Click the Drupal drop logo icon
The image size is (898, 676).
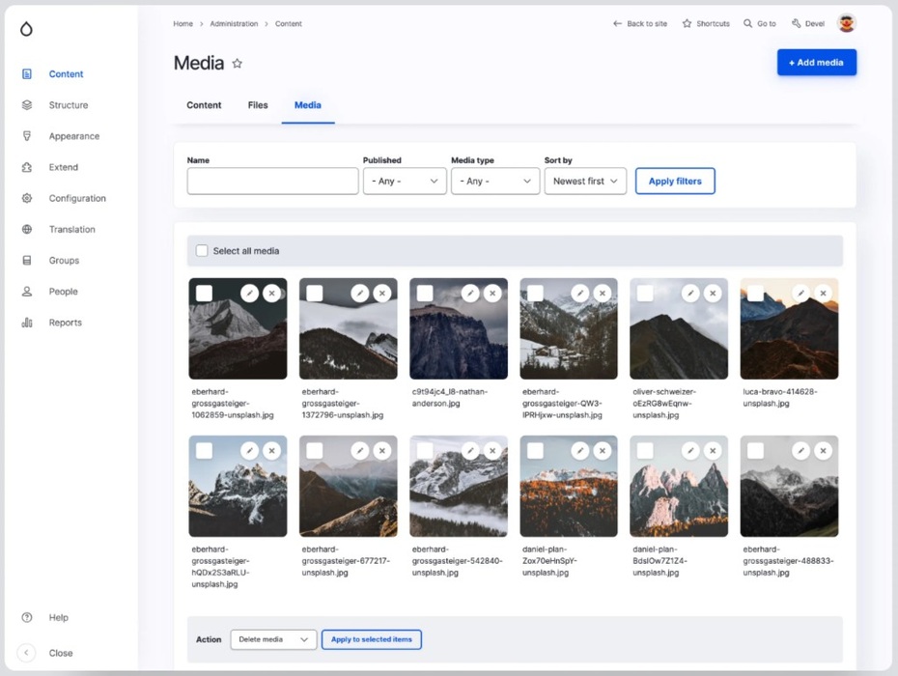point(26,29)
